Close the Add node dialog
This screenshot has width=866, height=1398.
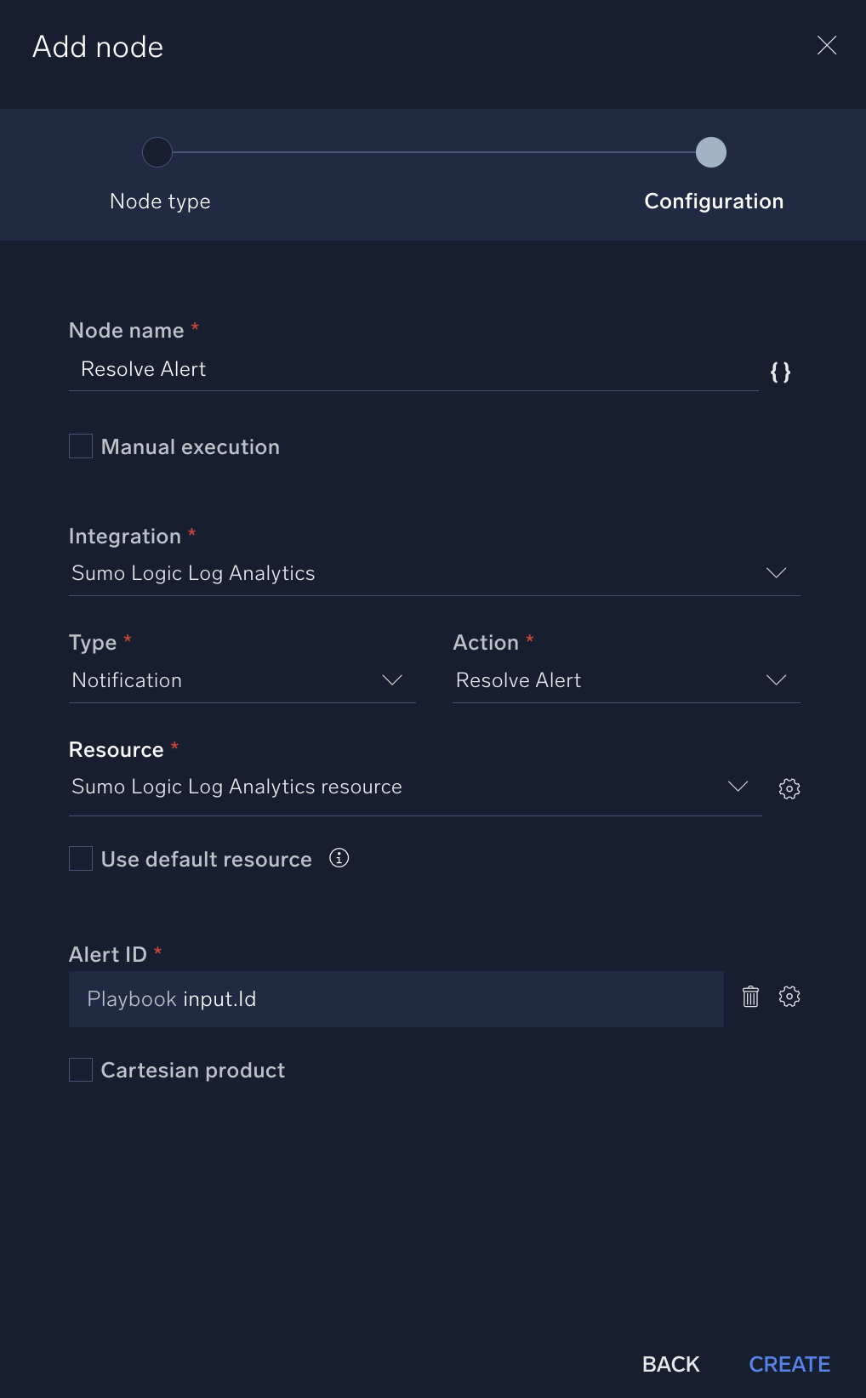pyautogui.click(x=826, y=46)
